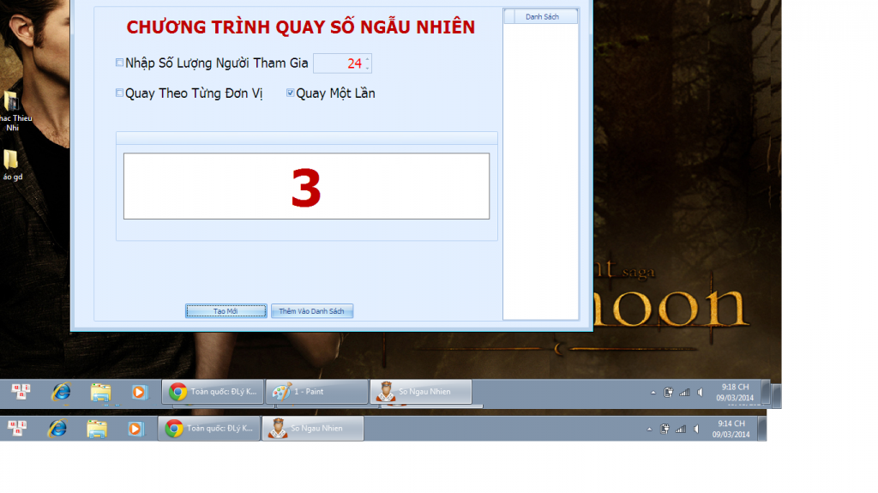
Task: Enable 'Nhập Số Lượng Người Tham Gia' checkbox
Action: pyautogui.click(x=120, y=63)
